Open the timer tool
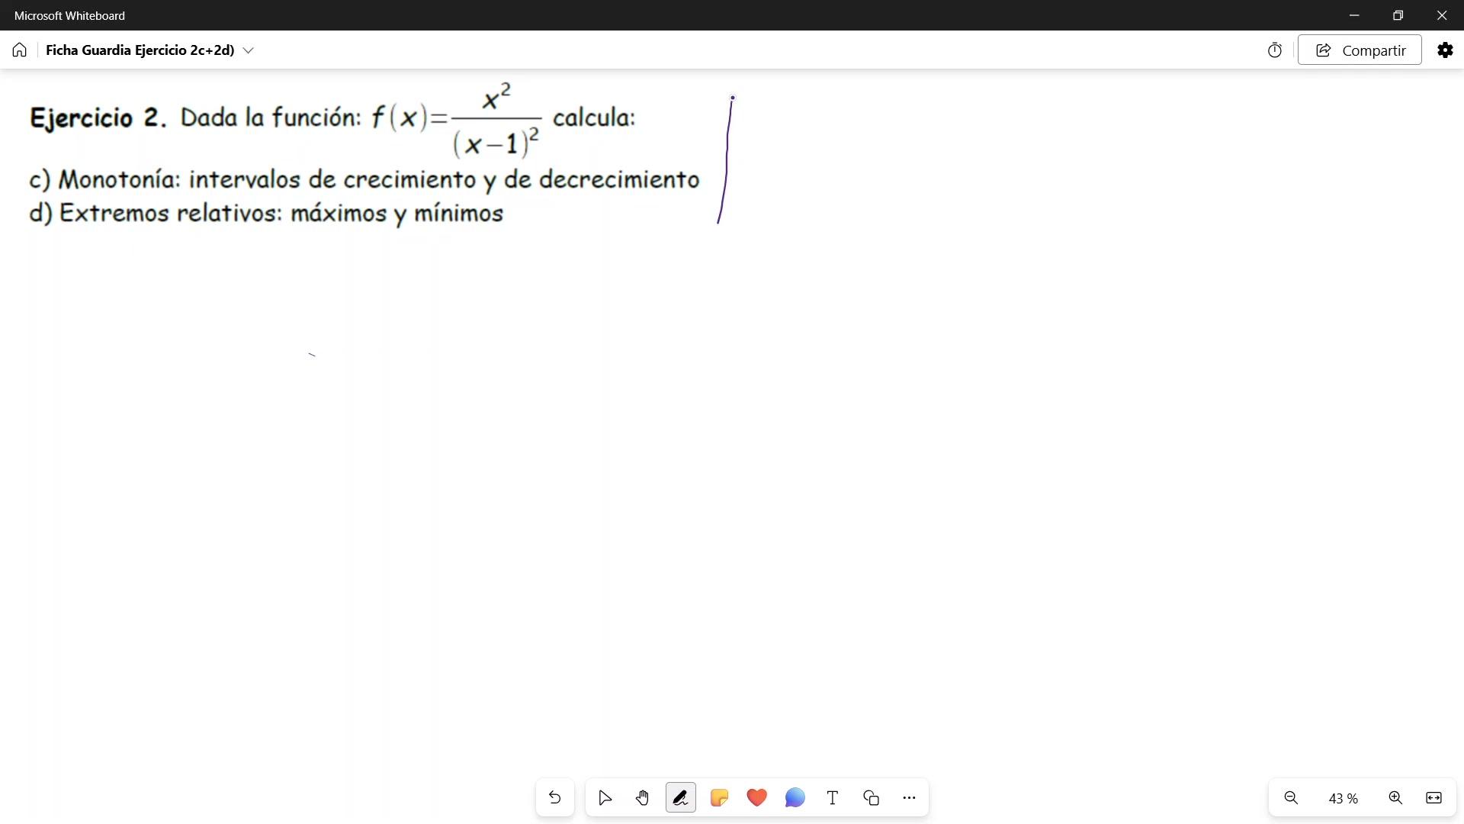Viewport: 1464px width, 824px height. (x=1275, y=50)
